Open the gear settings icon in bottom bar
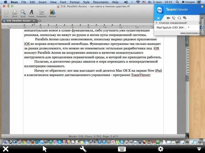Screen dimensions: 205x153 [x=160, y=149]
